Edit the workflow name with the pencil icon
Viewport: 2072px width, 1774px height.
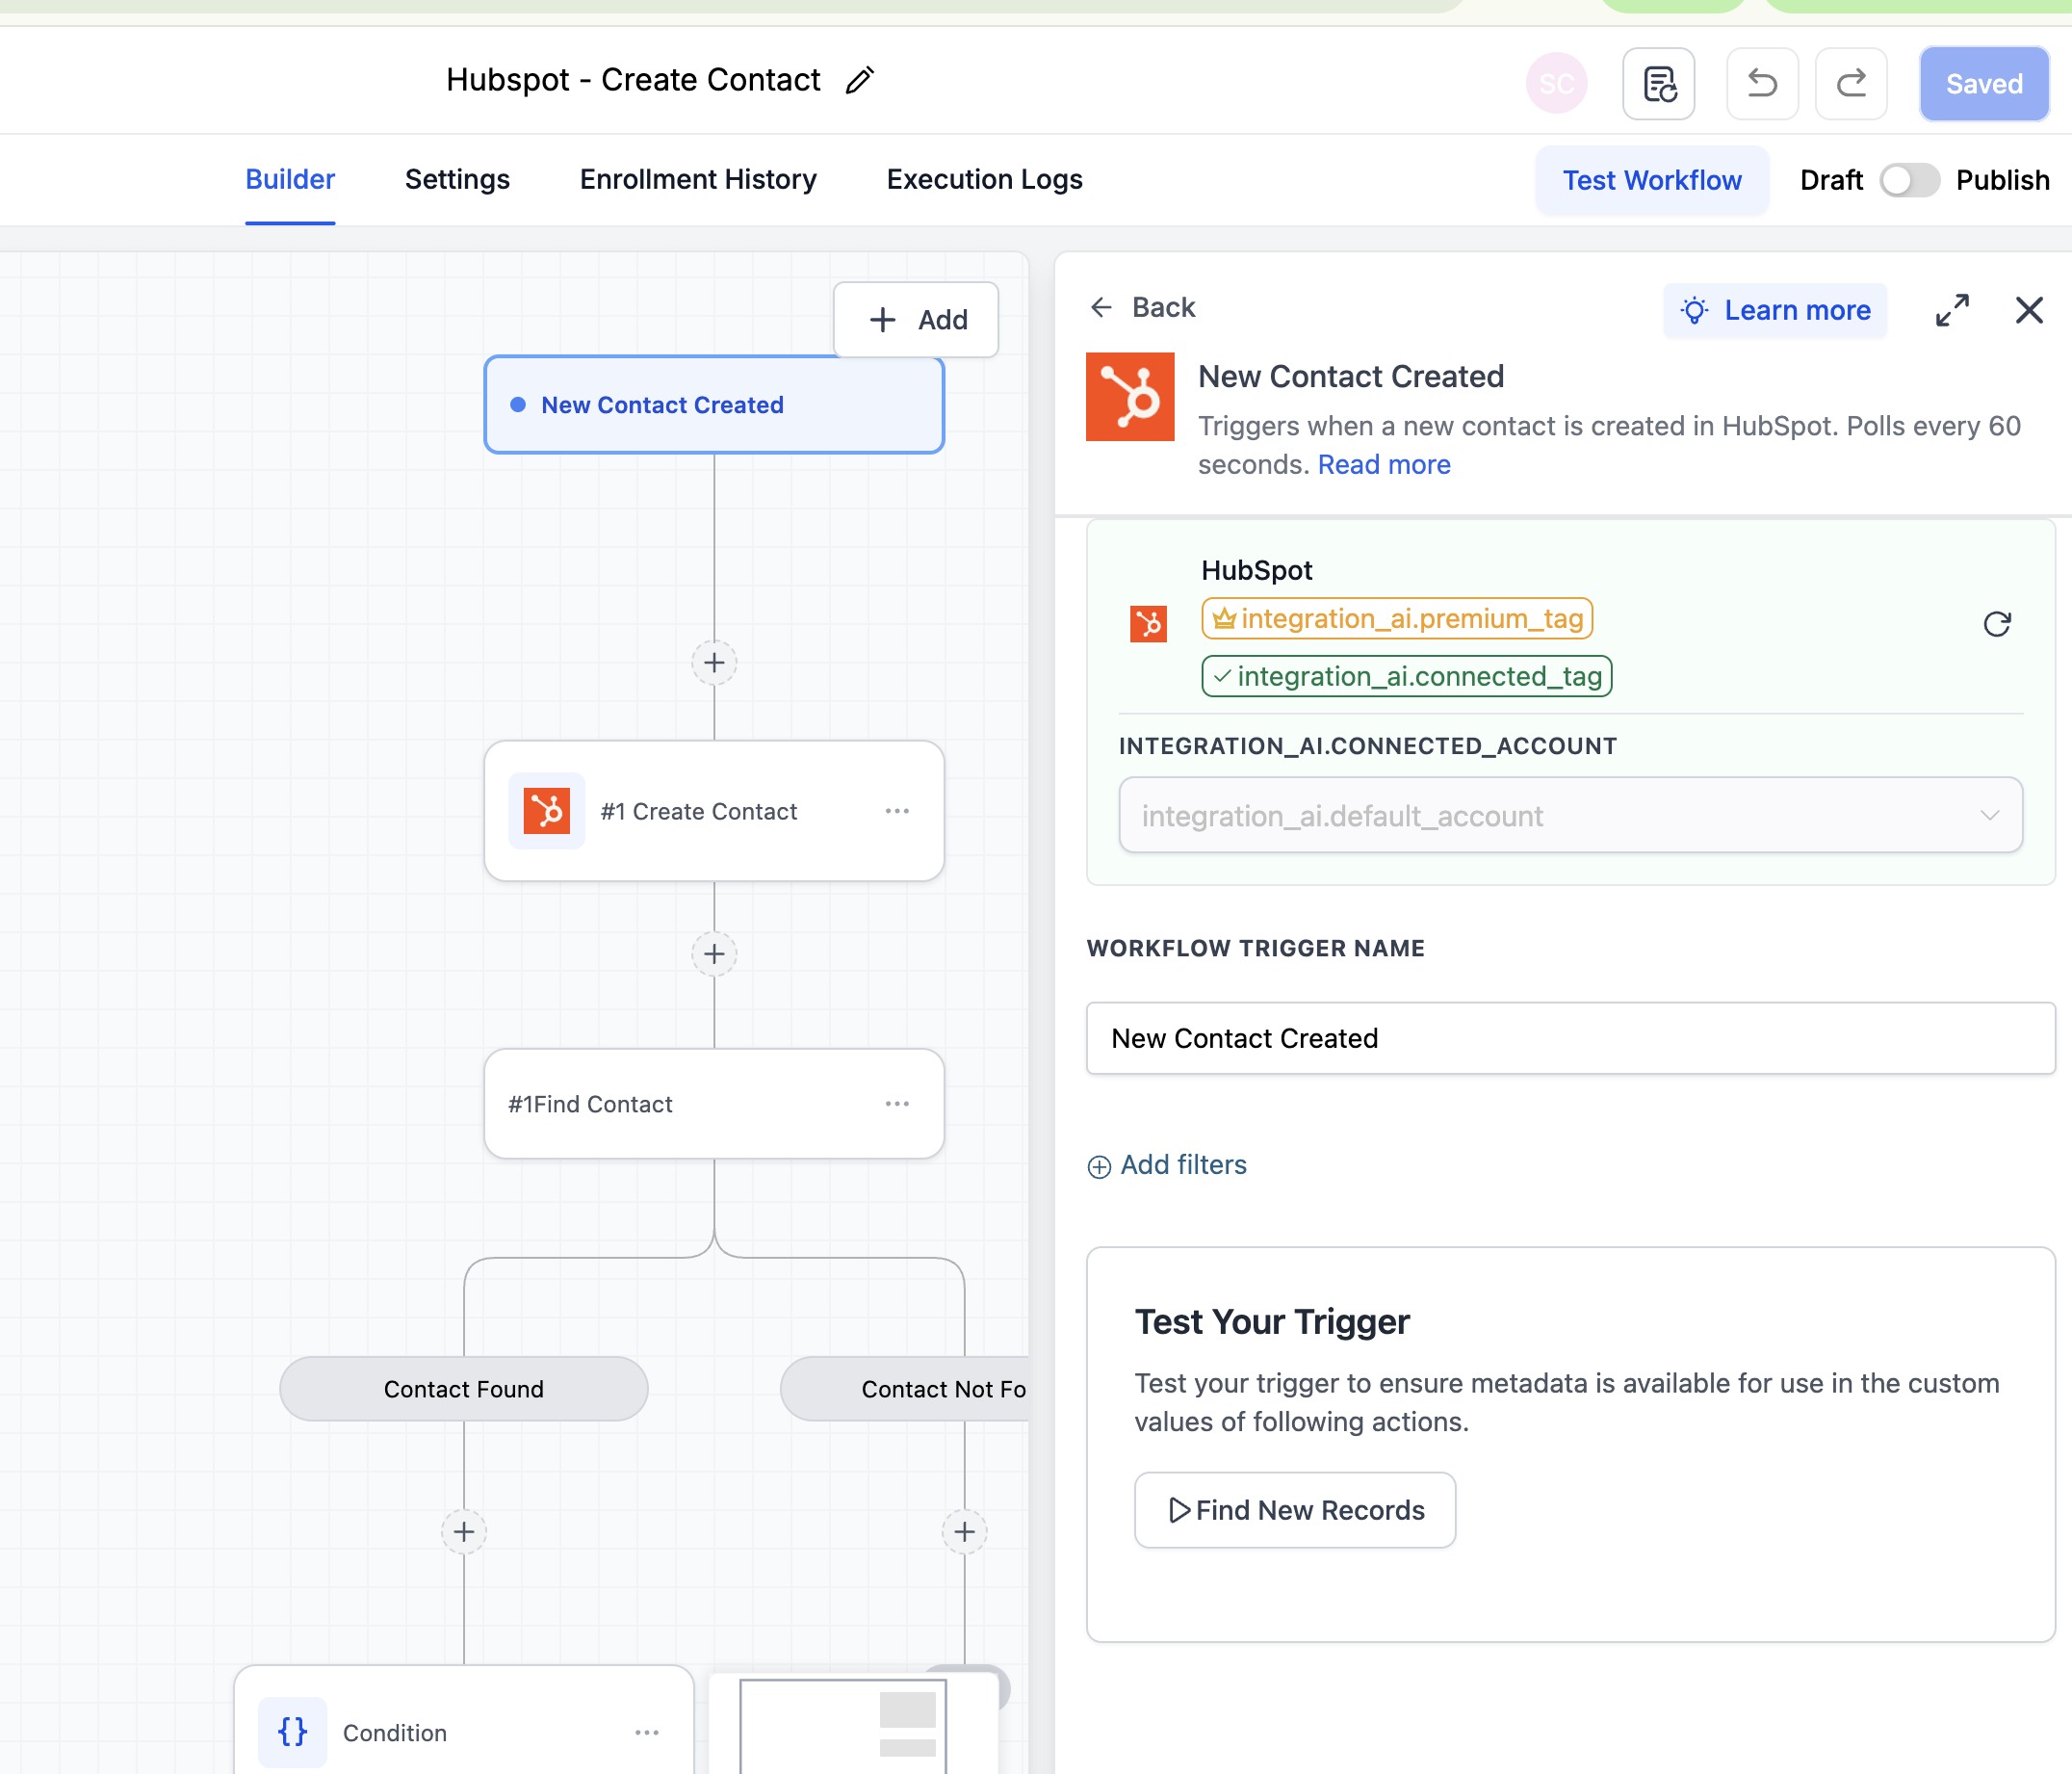[859, 80]
